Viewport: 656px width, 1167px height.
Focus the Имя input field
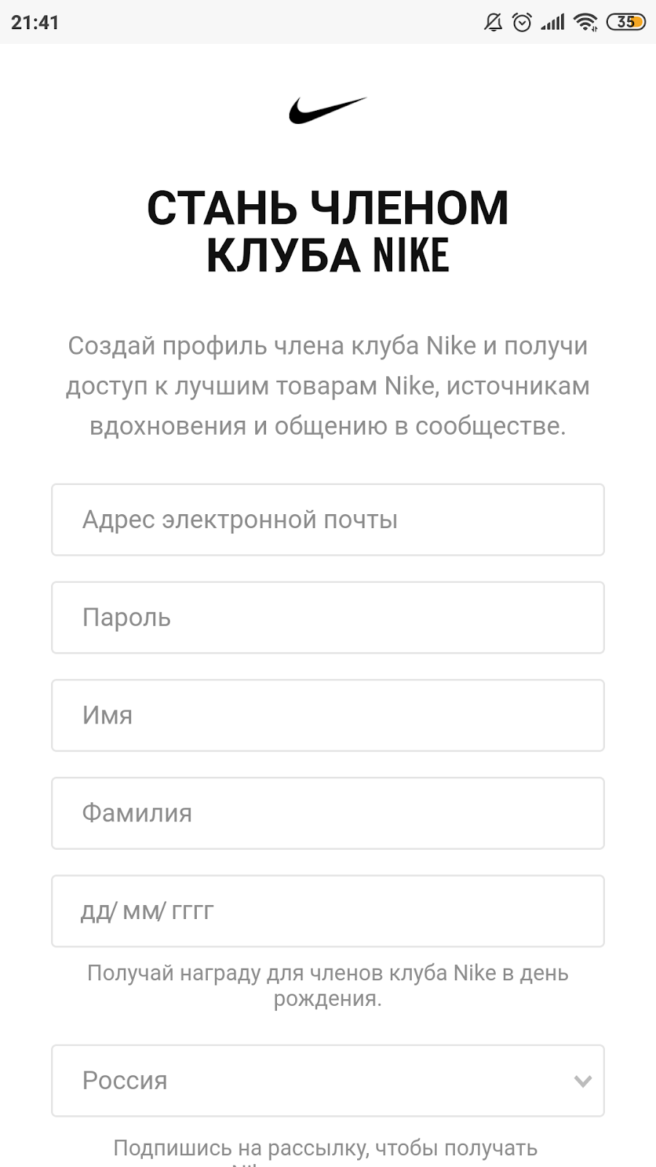[328, 715]
